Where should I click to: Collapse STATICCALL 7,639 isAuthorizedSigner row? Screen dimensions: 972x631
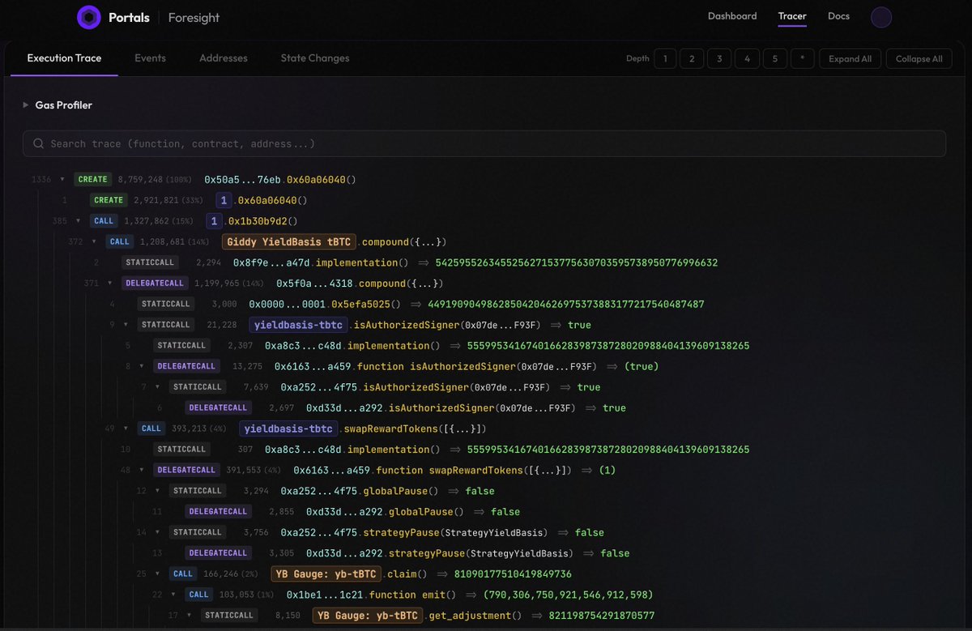(158, 387)
